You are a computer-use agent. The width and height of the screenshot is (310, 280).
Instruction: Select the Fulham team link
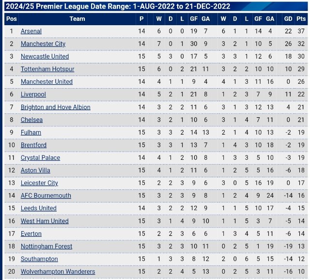point(31,132)
